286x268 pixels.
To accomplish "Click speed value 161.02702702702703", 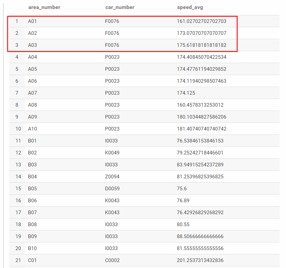I will (202, 21).
